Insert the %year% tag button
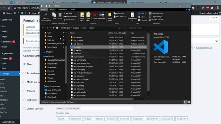221x124 pixels. 61,119
